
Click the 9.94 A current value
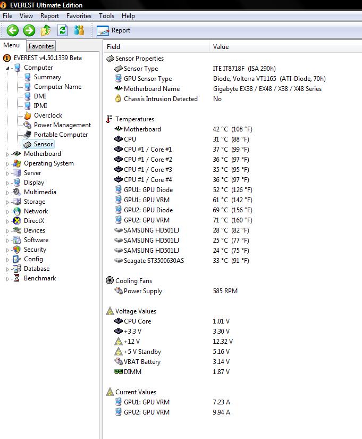click(x=221, y=412)
